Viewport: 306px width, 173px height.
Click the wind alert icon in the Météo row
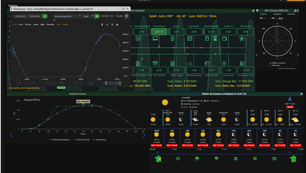(x=178, y=159)
